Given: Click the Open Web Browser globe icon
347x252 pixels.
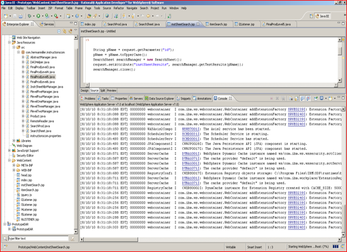Looking at the screenshot, I should [x=107, y=16].
